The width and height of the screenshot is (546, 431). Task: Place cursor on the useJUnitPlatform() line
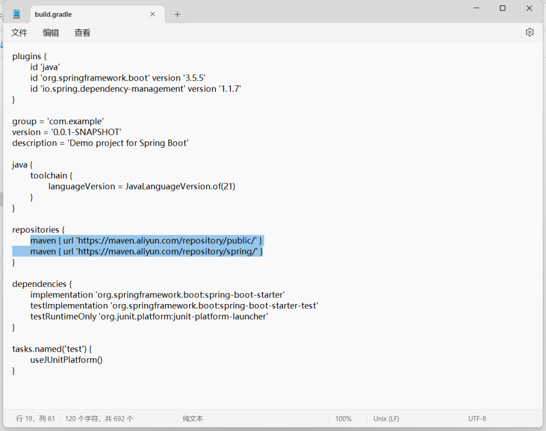point(66,360)
